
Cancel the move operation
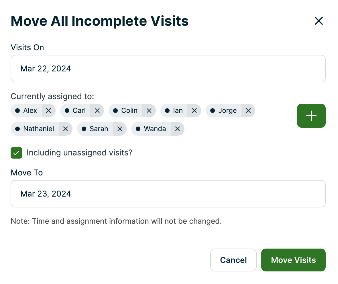[x=233, y=260]
